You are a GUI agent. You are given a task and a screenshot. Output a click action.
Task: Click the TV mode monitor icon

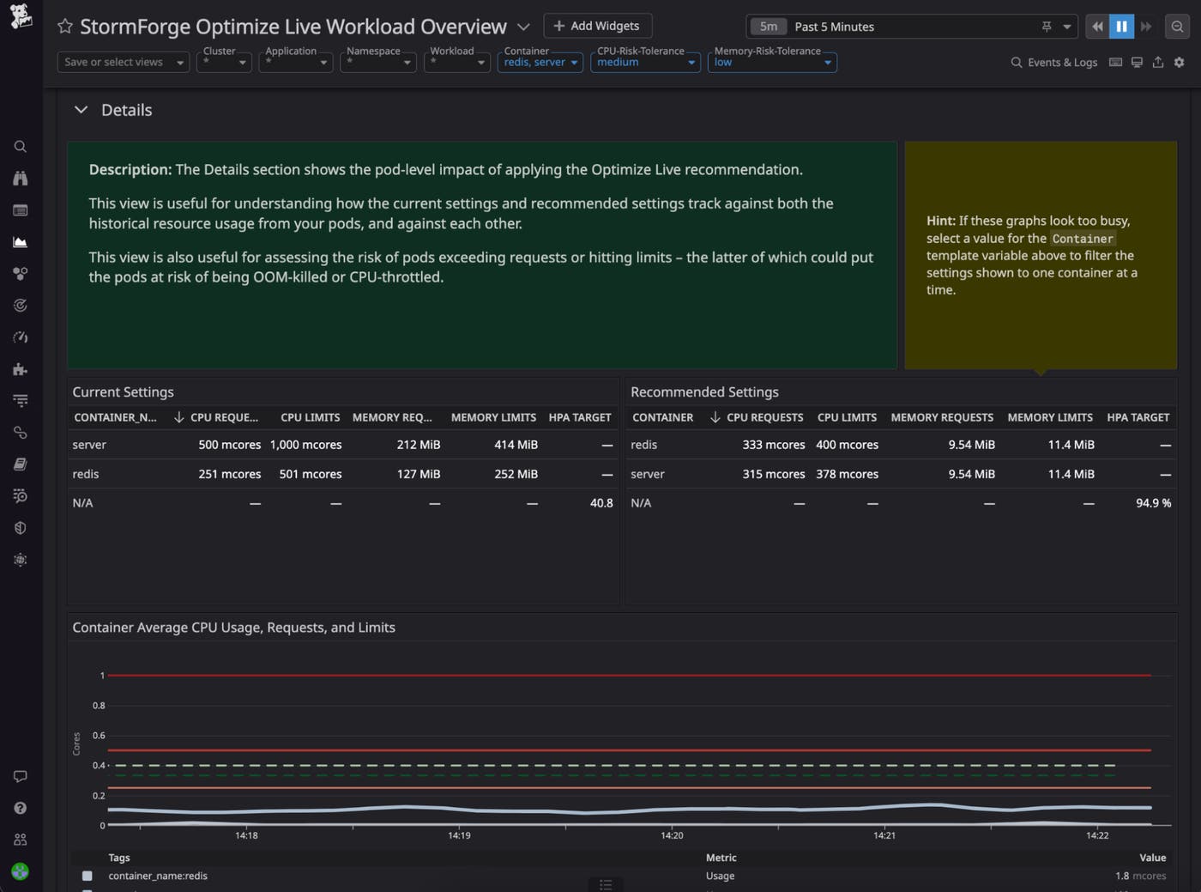tap(1137, 62)
